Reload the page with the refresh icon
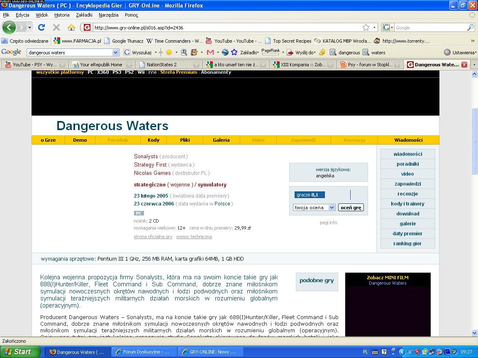 point(41,27)
